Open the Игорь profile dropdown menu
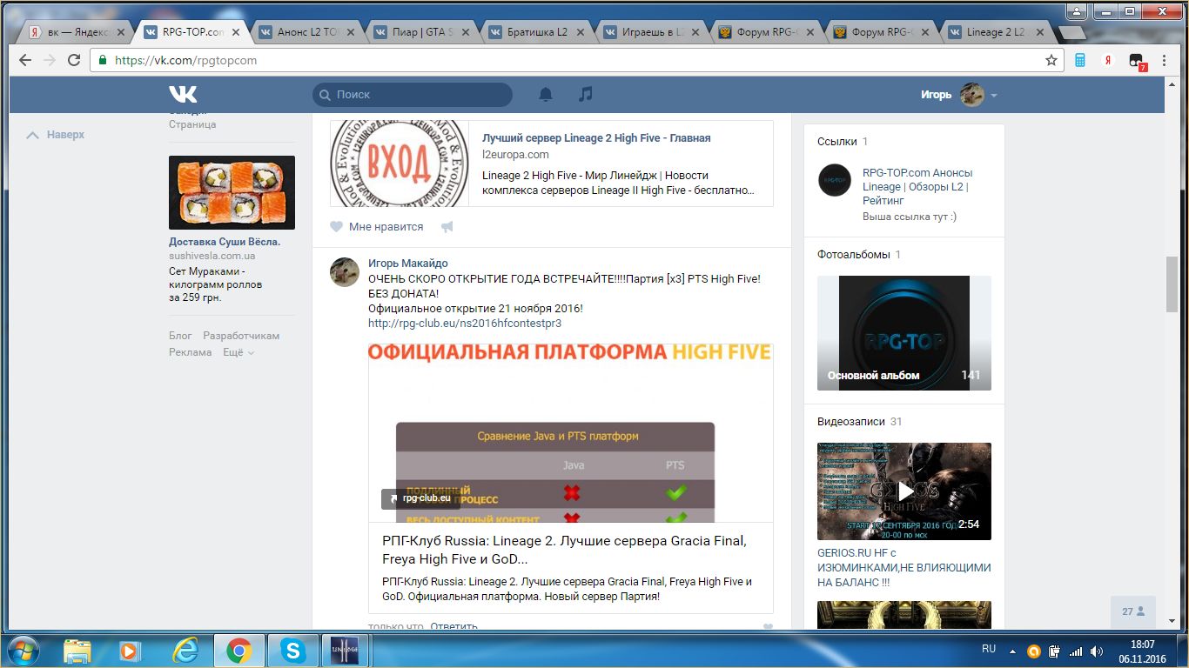 coord(994,95)
